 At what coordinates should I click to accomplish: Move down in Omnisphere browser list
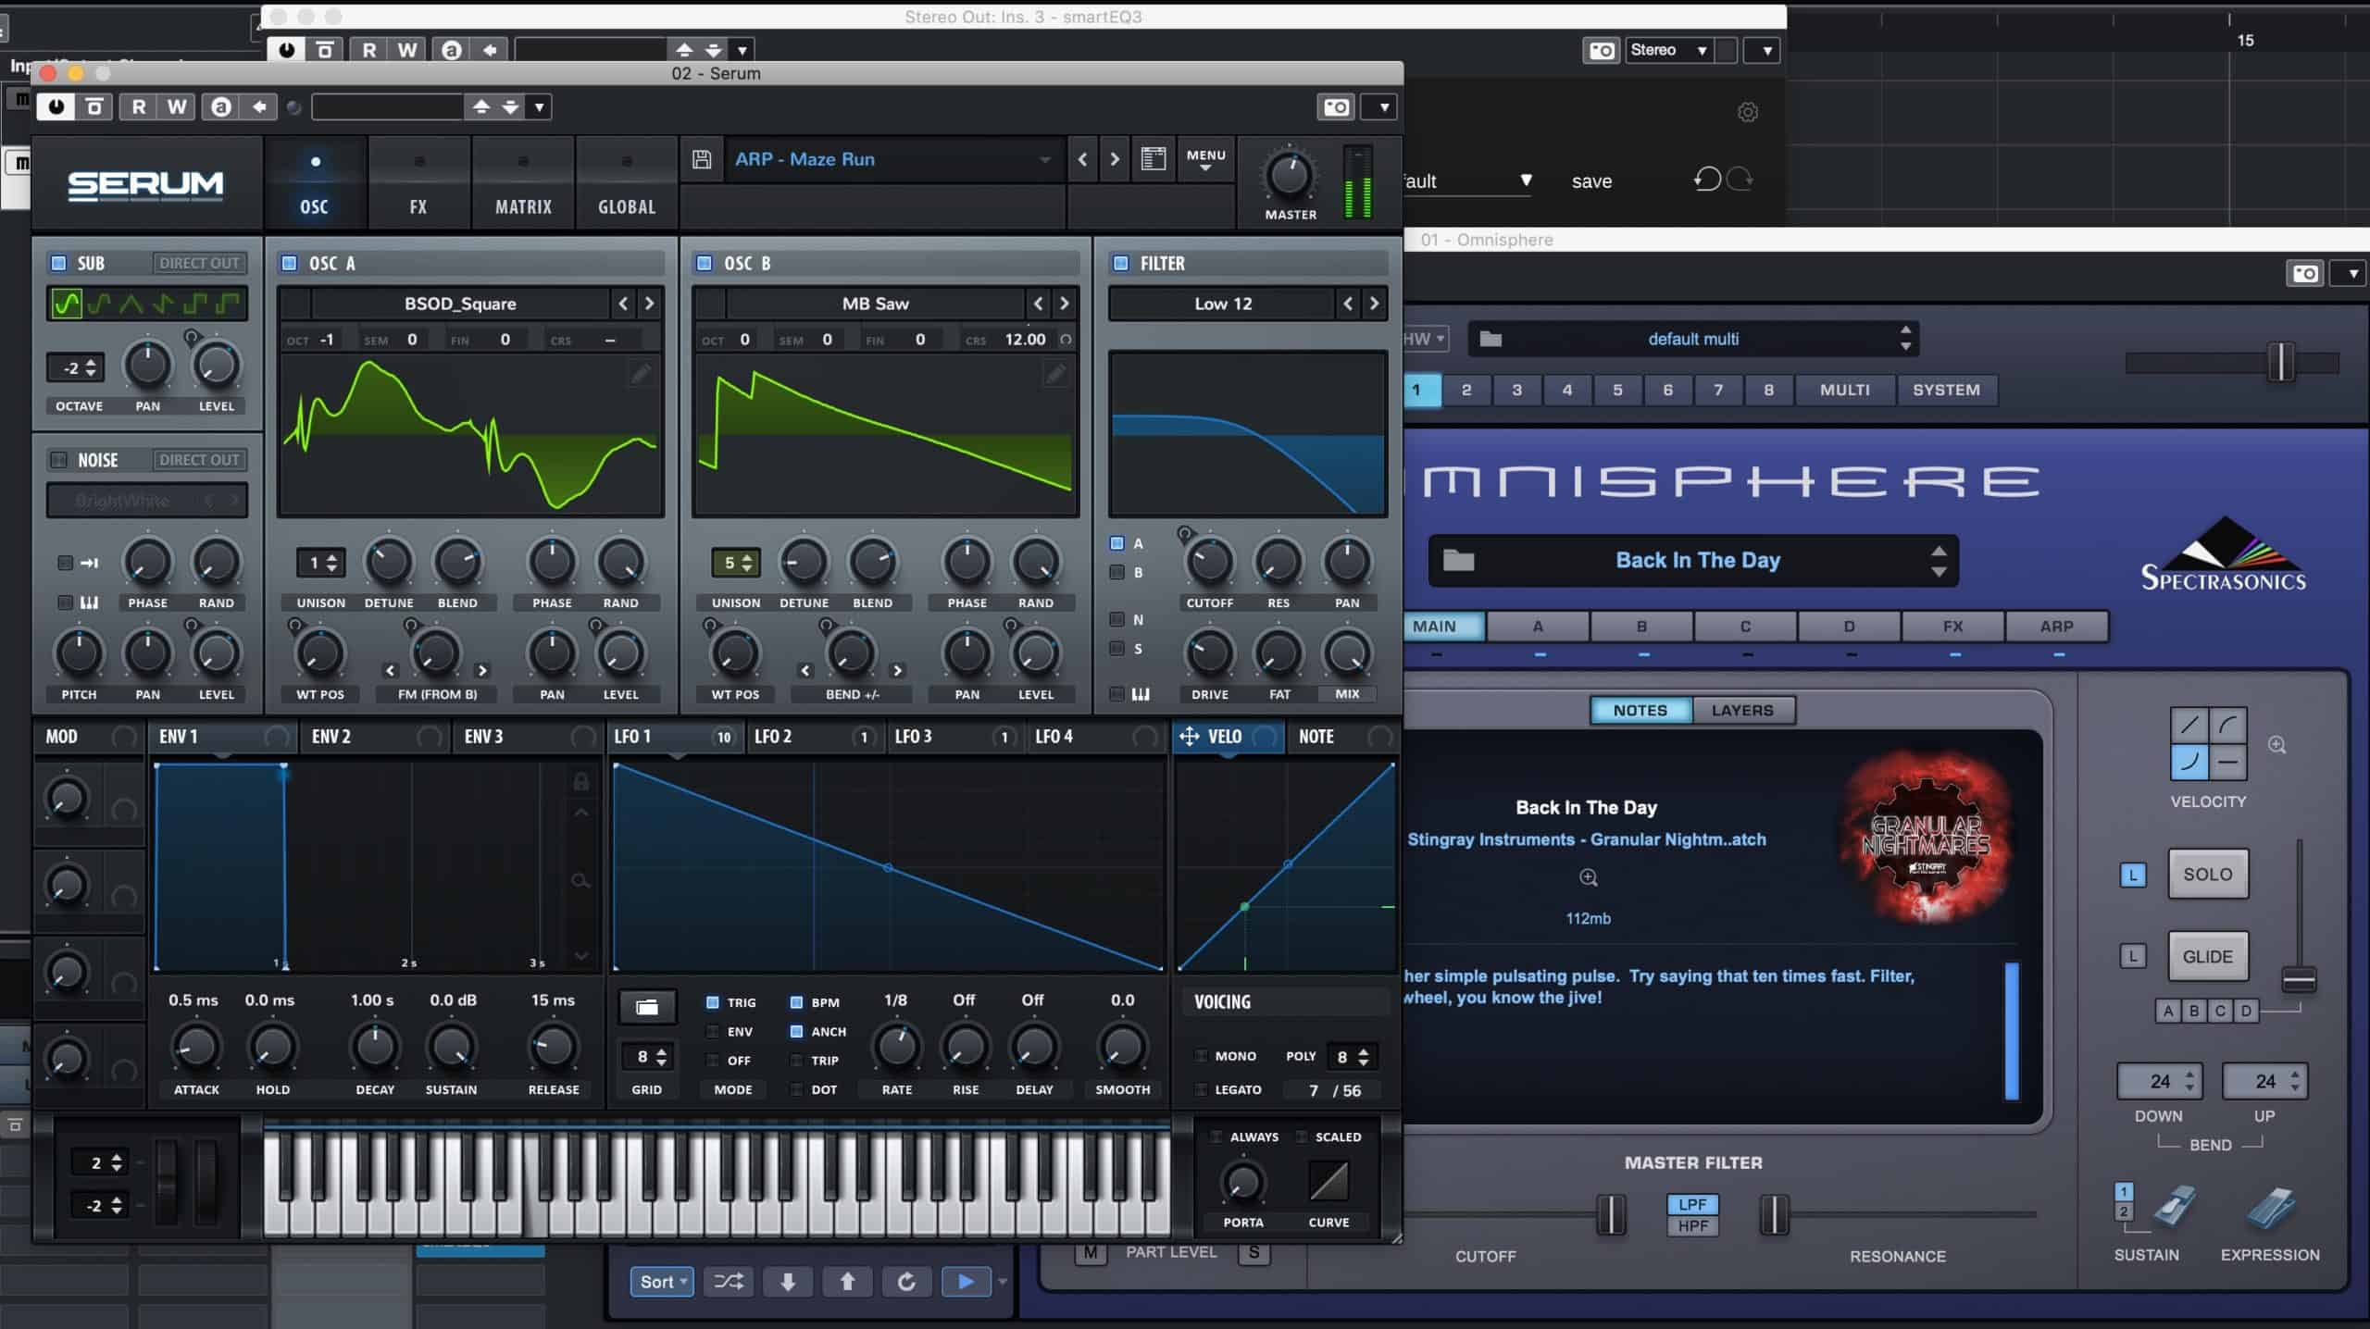coord(788,1281)
